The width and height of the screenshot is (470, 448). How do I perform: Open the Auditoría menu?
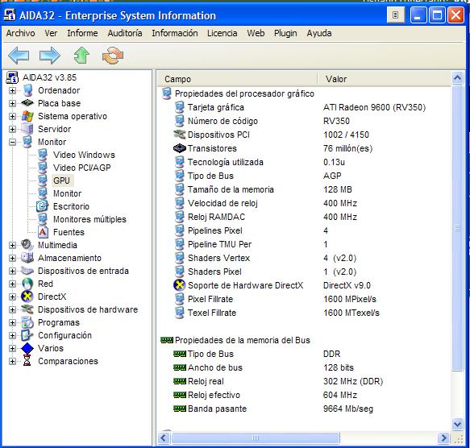(125, 33)
